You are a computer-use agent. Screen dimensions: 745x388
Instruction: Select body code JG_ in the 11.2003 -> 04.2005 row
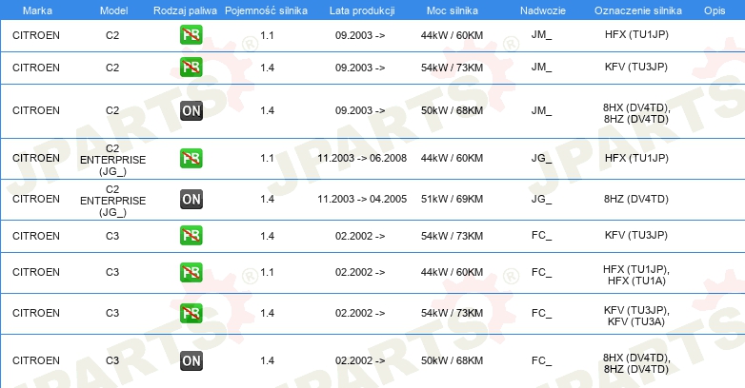tap(542, 199)
